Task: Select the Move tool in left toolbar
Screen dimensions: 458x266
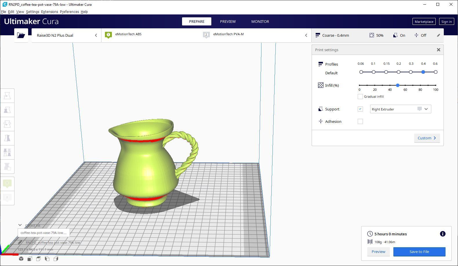Action: [7, 96]
